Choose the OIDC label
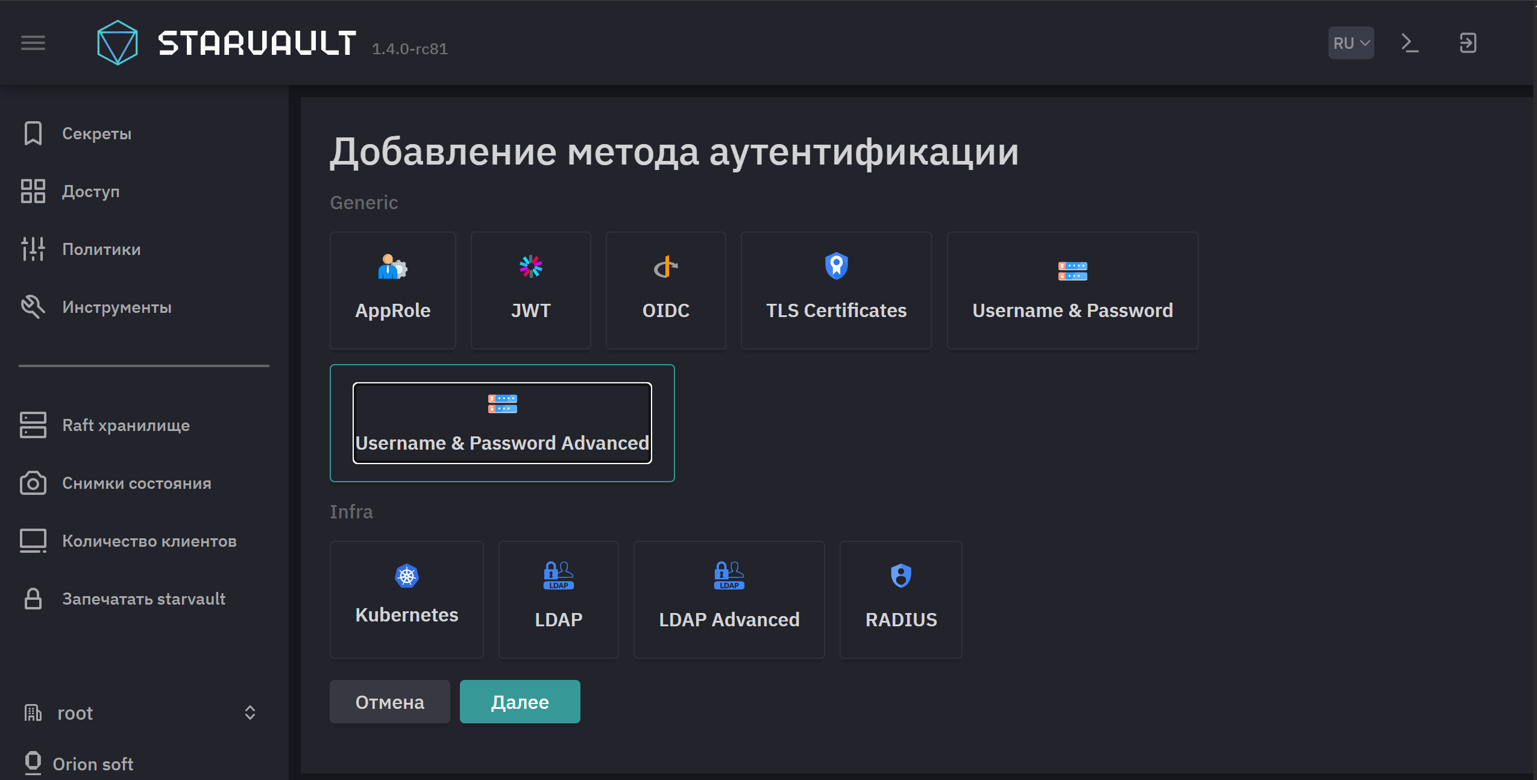The image size is (1537, 780). (666, 310)
